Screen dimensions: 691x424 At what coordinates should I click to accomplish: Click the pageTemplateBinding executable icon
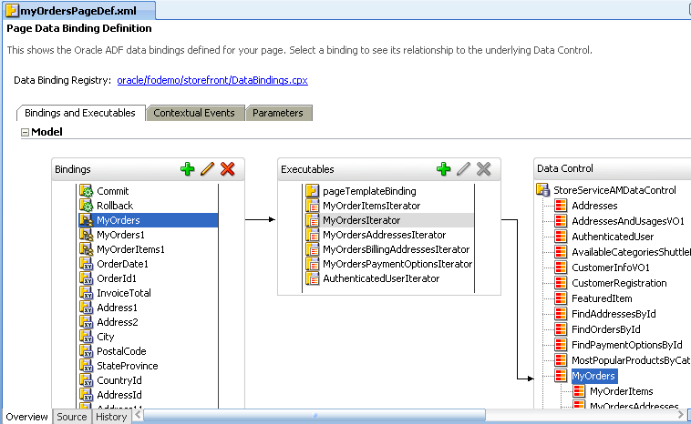(312, 191)
